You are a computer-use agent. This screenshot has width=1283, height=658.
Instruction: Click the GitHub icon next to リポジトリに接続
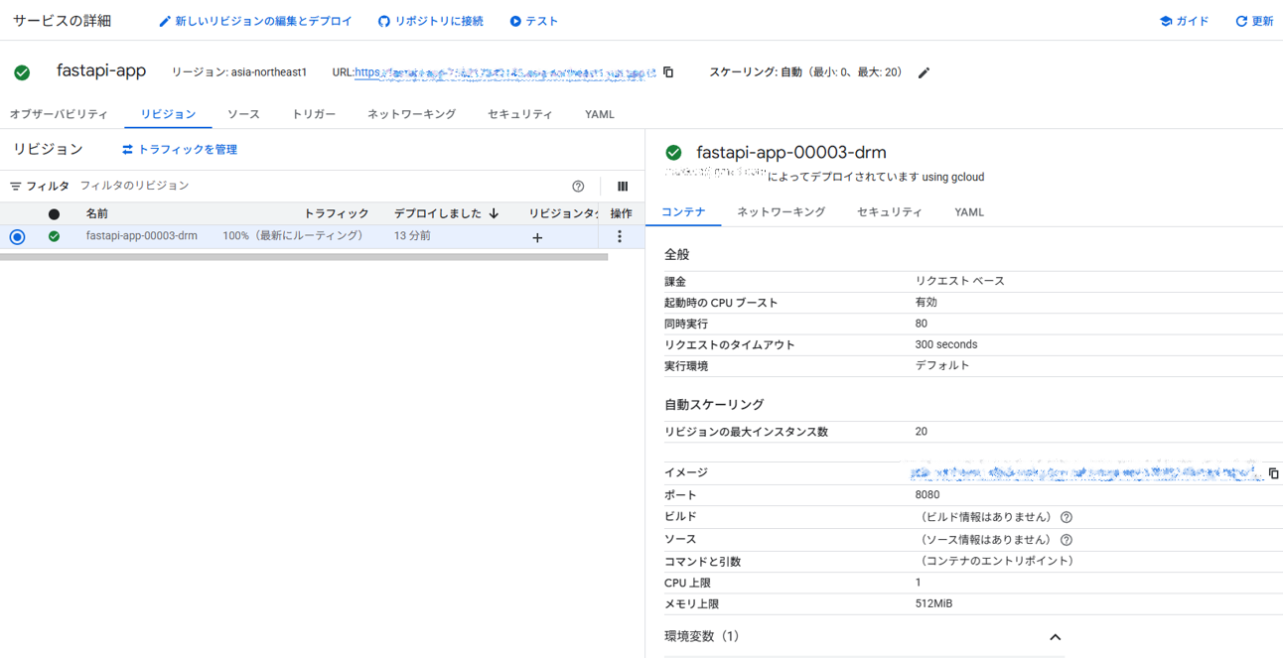tap(384, 21)
